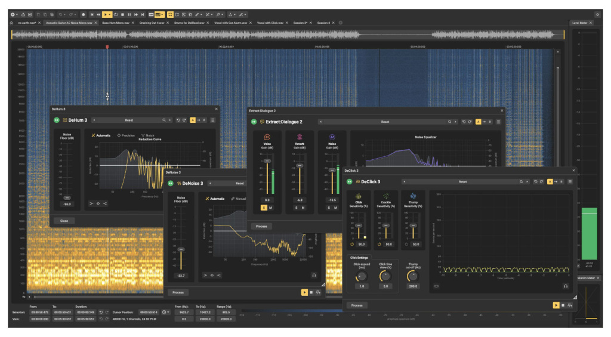Viewport: 611px width, 337px height.
Task: Search presets in DeHum 3
Action: coord(164,120)
